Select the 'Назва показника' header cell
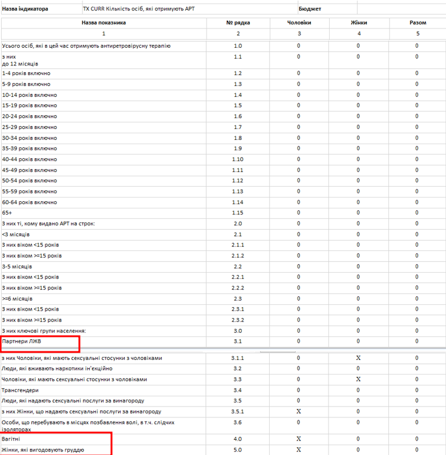 104,23
